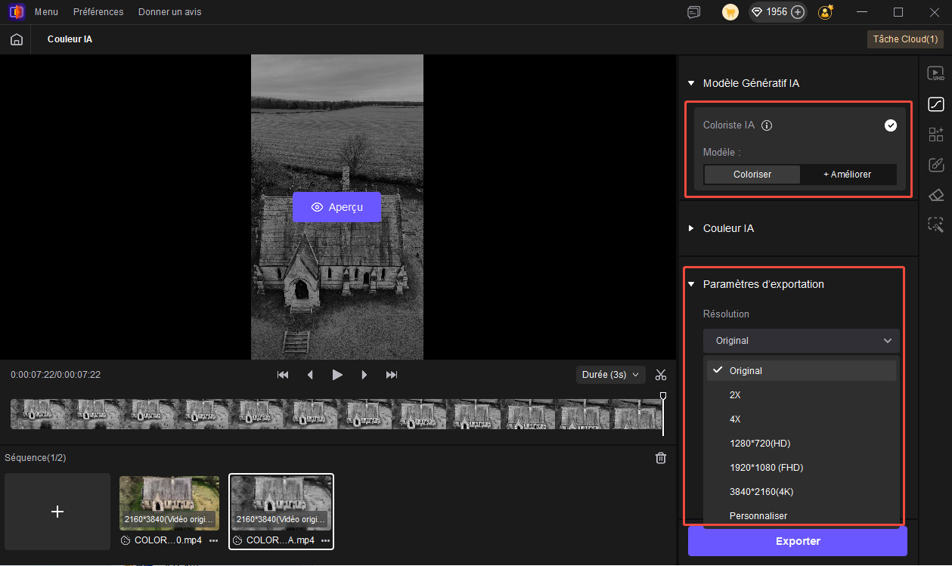Viewport: 952px width, 566px height.
Task: Switch model to + Améliorer mode
Action: tap(848, 174)
